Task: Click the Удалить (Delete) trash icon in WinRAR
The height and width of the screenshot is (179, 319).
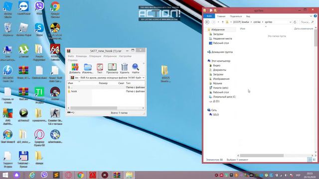Action: (124, 69)
